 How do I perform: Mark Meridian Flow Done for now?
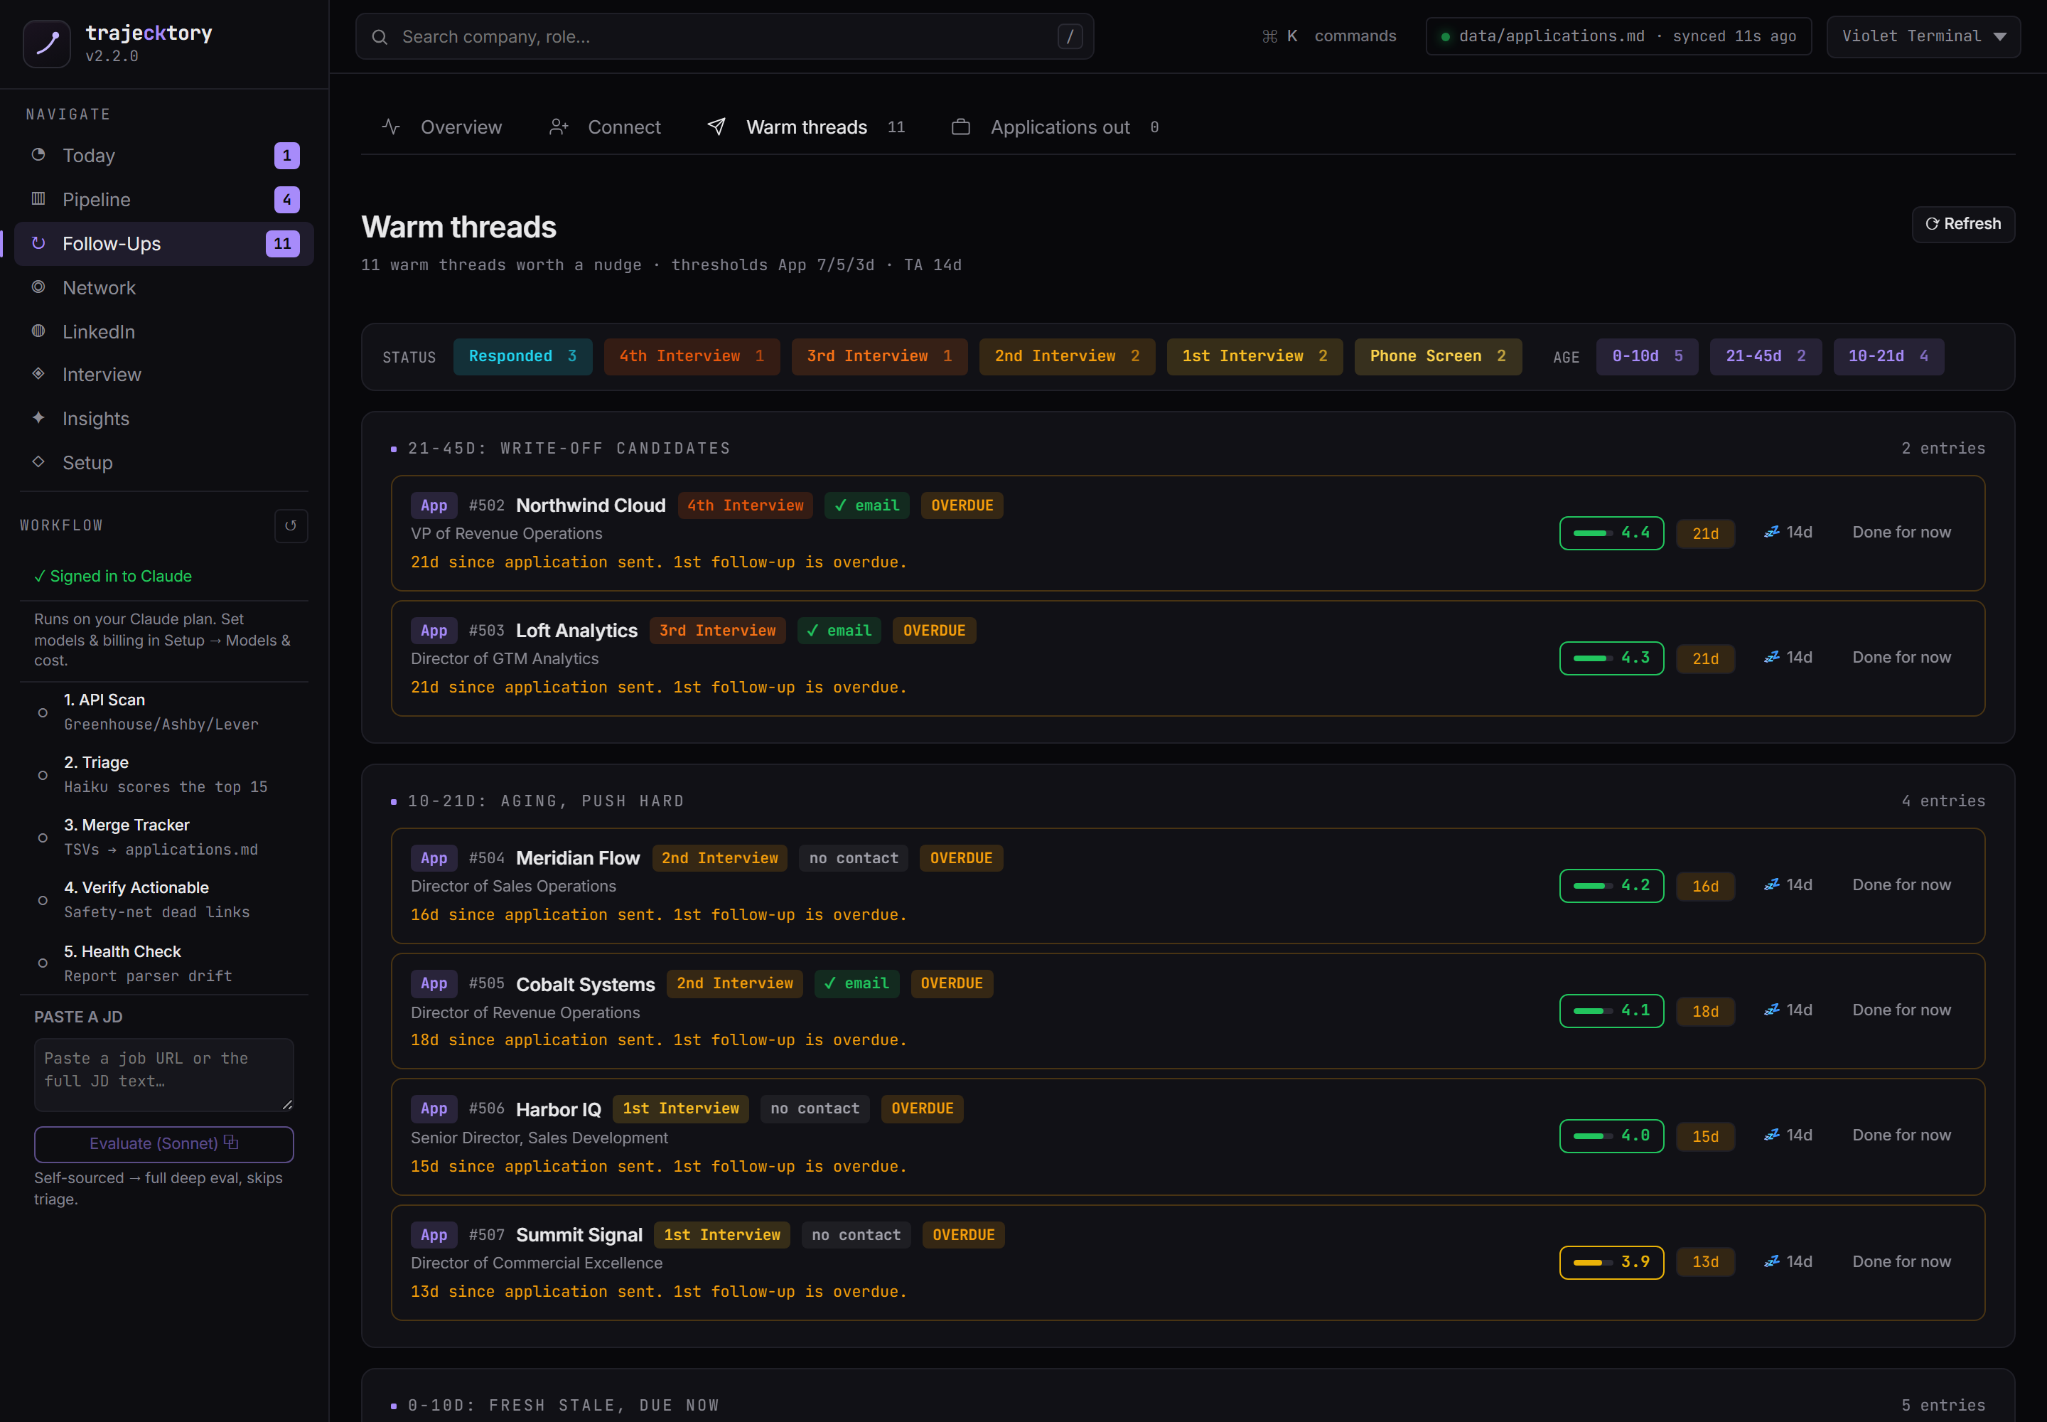pyautogui.click(x=1901, y=884)
